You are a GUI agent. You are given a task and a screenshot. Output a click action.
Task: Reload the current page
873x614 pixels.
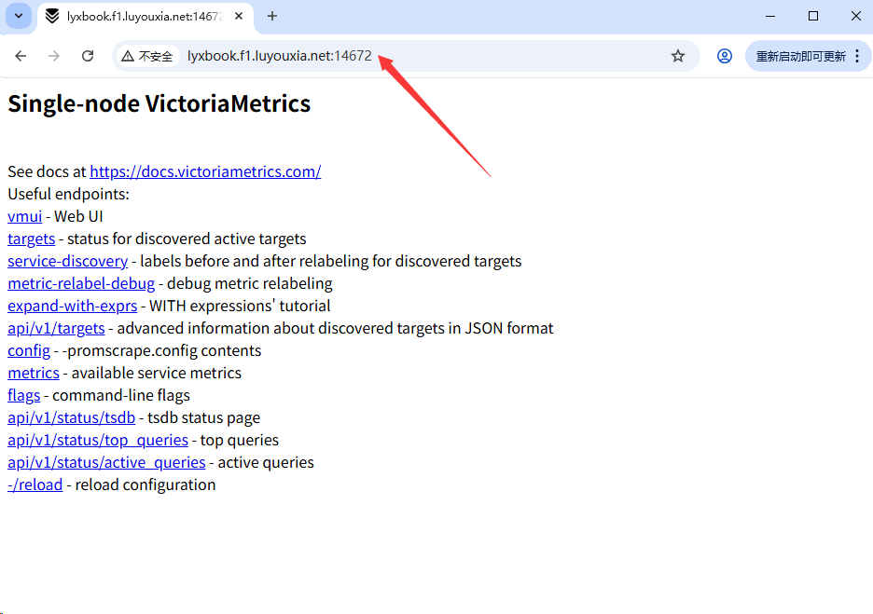pyautogui.click(x=88, y=56)
